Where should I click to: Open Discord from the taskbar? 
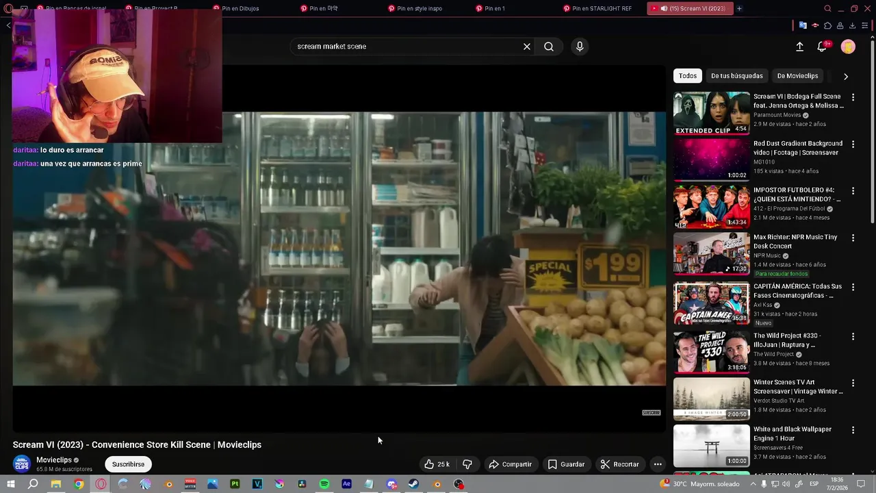[x=391, y=484]
